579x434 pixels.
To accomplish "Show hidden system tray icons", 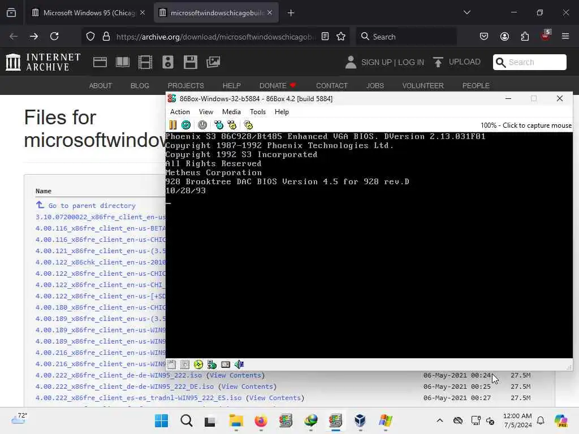I will [440, 420].
